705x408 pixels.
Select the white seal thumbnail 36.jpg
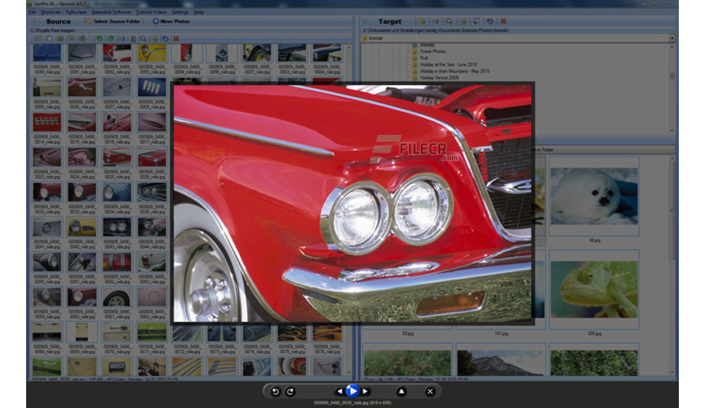point(594,196)
